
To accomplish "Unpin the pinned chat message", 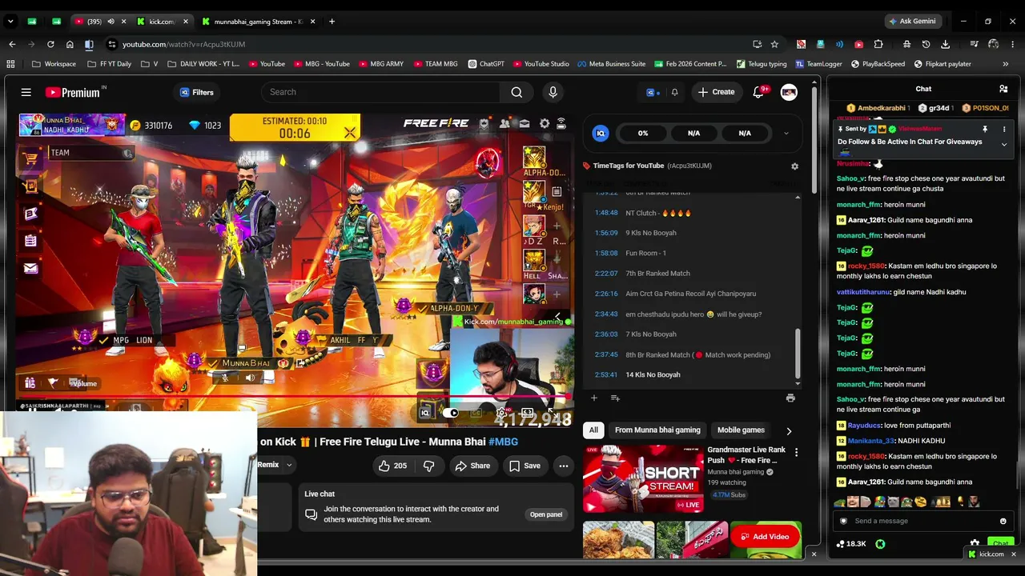I will pyautogui.click(x=985, y=129).
